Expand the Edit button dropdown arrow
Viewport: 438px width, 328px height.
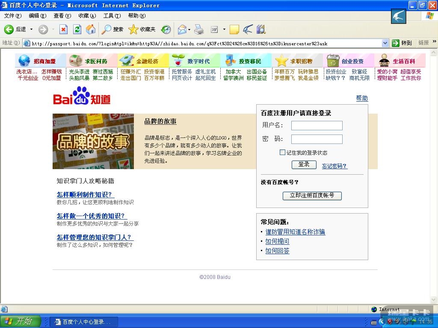point(224,29)
